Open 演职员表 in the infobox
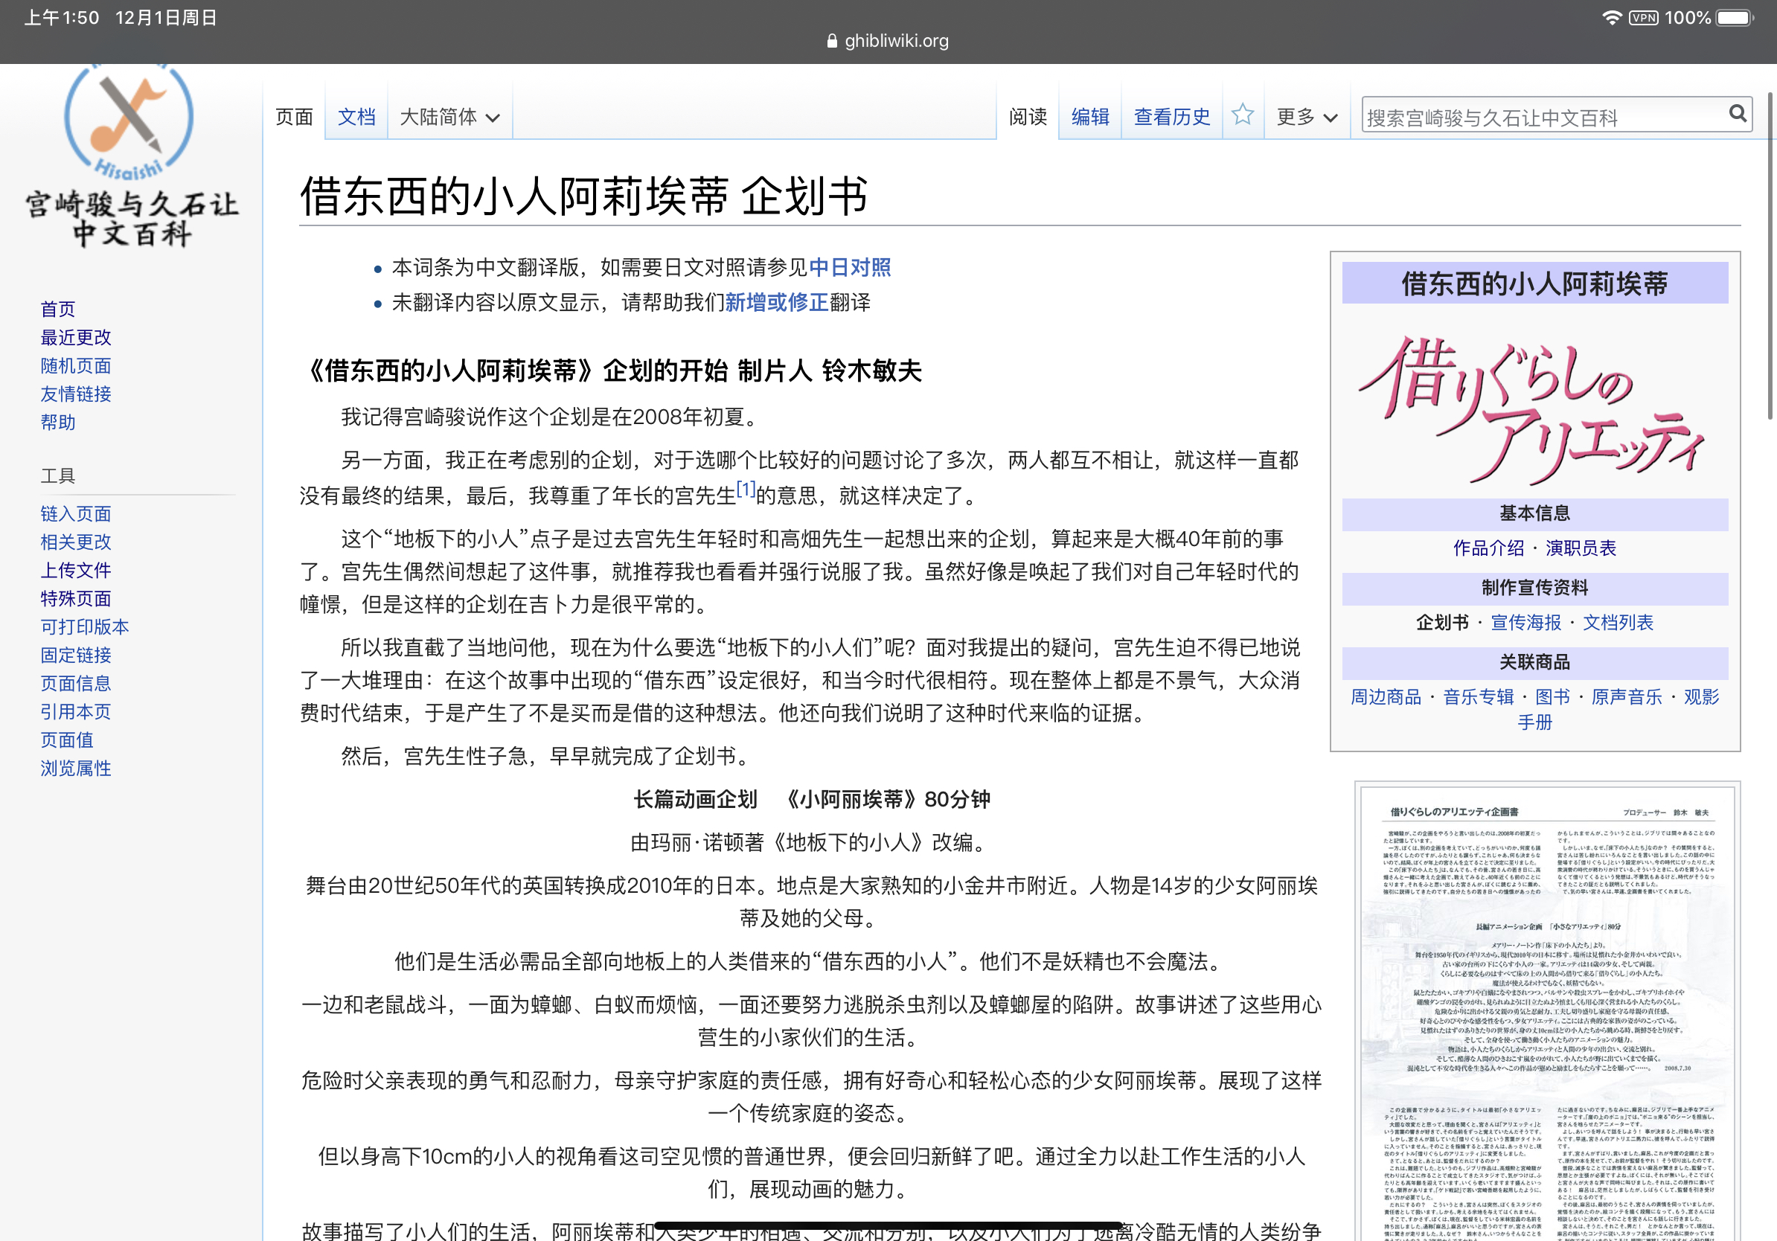This screenshot has width=1777, height=1241. tap(1581, 548)
